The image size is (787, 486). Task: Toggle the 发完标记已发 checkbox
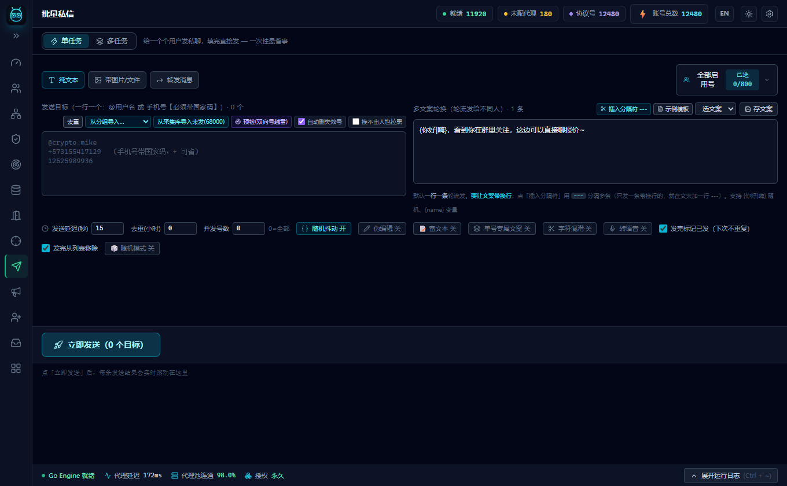tap(663, 229)
